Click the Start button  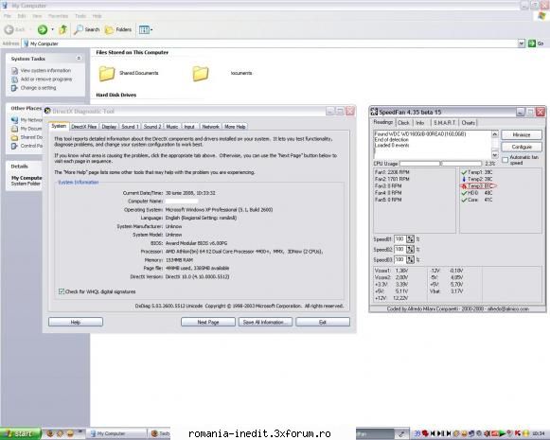click(20, 433)
